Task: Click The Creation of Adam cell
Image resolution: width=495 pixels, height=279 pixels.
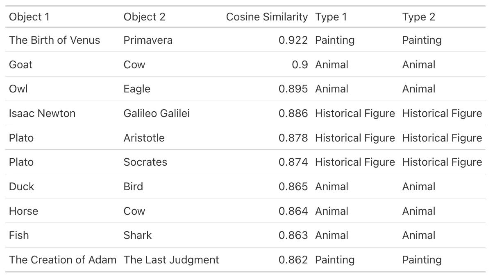Action: coord(63,260)
